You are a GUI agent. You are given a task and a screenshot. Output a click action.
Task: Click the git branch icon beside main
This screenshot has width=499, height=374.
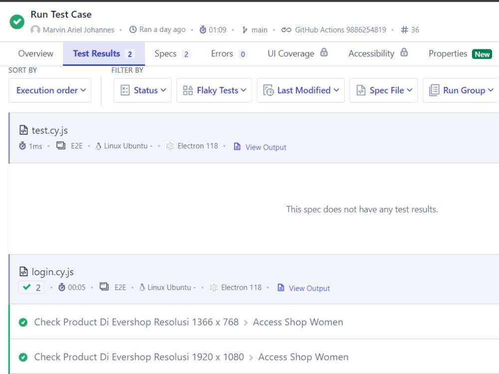pyautogui.click(x=245, y=30)
